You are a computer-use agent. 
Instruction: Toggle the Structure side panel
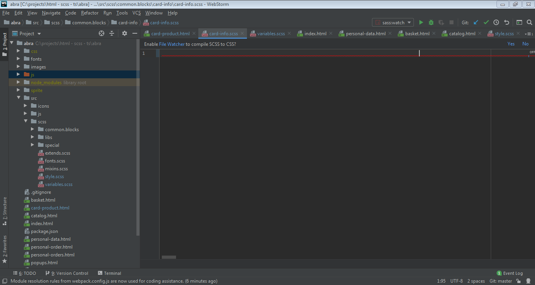(4, 211)
